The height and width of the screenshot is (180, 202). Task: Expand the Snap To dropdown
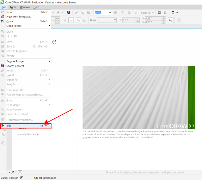(x=153, y=13)
